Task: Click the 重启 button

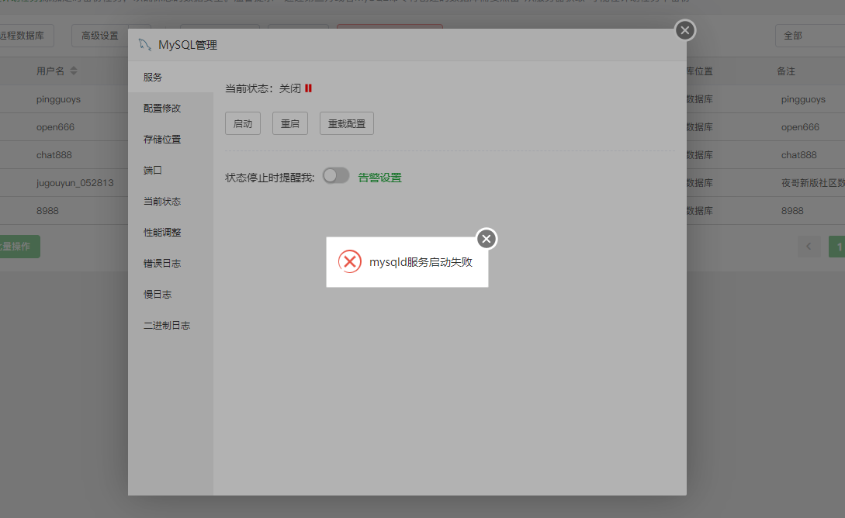Action: tap(290, 123)
